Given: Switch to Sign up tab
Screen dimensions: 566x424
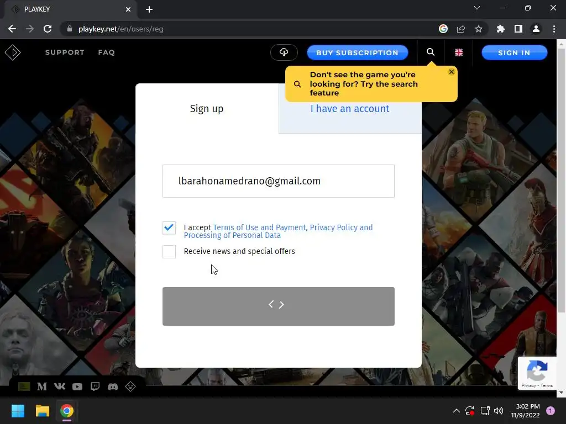Looking at the screenshot, I should [207, 109].
